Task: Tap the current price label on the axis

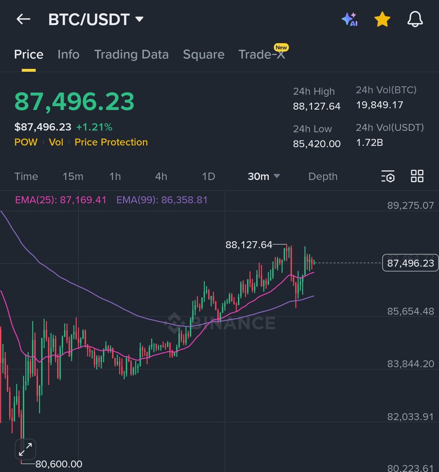Action: click(410, 263)
